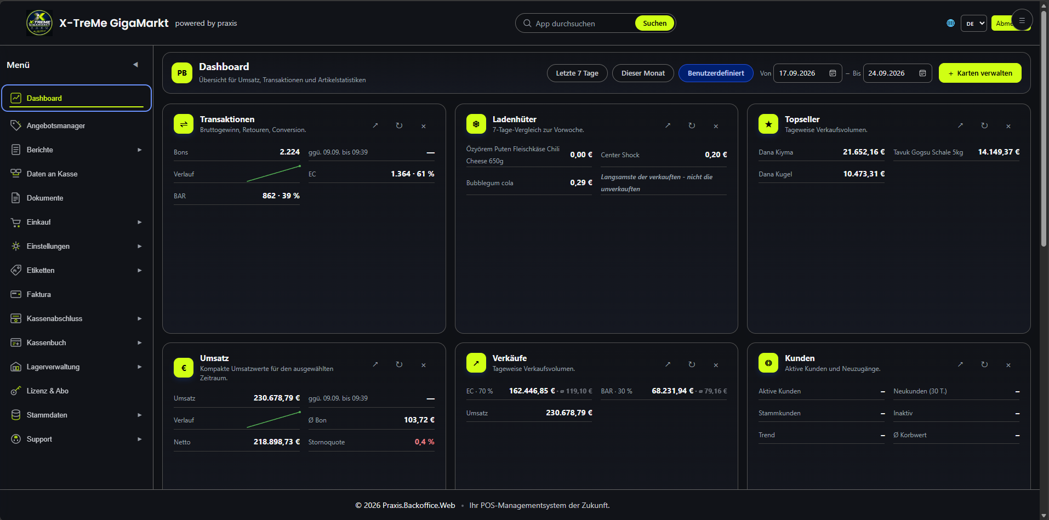Select the Letzte 7 Tage range

point(577,73)
